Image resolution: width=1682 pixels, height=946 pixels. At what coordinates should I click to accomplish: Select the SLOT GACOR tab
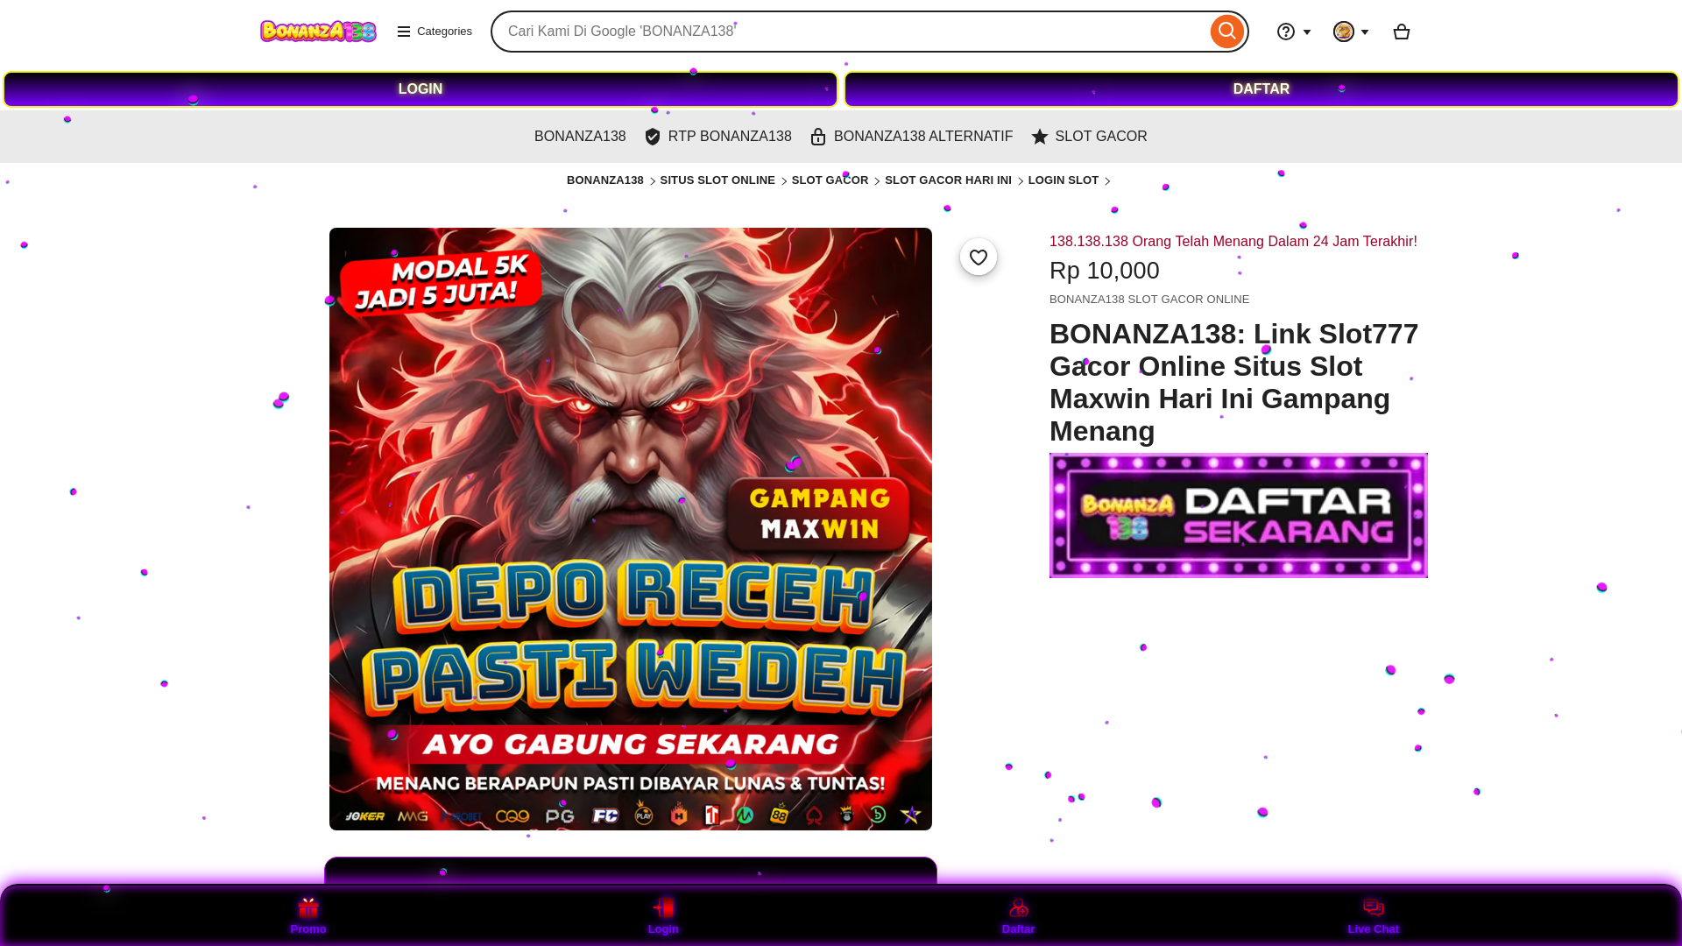pos(1089,137)
